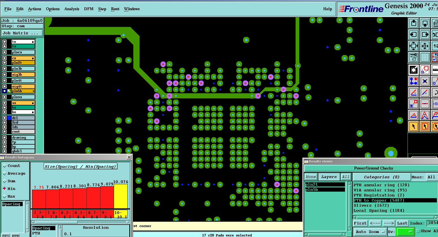Select the Max radio option
Viewport: 438px width, 237px height.
(5, 196)
